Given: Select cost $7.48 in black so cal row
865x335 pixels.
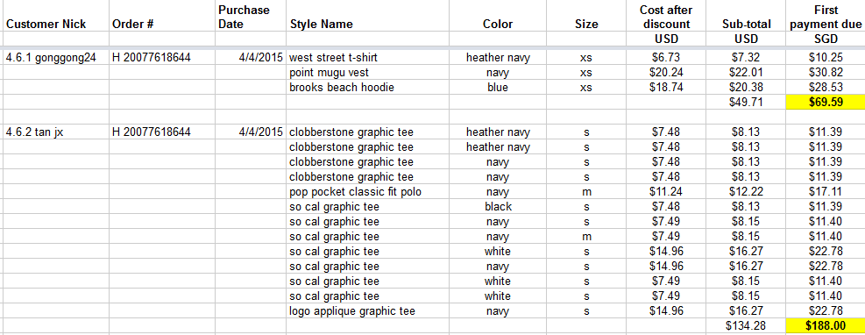Looking at the screenshot, I should 665,206.
